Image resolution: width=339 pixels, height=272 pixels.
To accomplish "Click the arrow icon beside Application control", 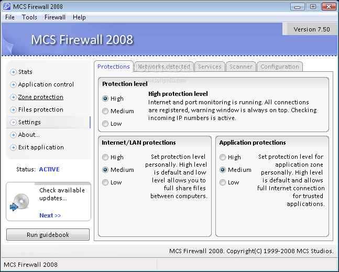I will (x=13, y=84).
